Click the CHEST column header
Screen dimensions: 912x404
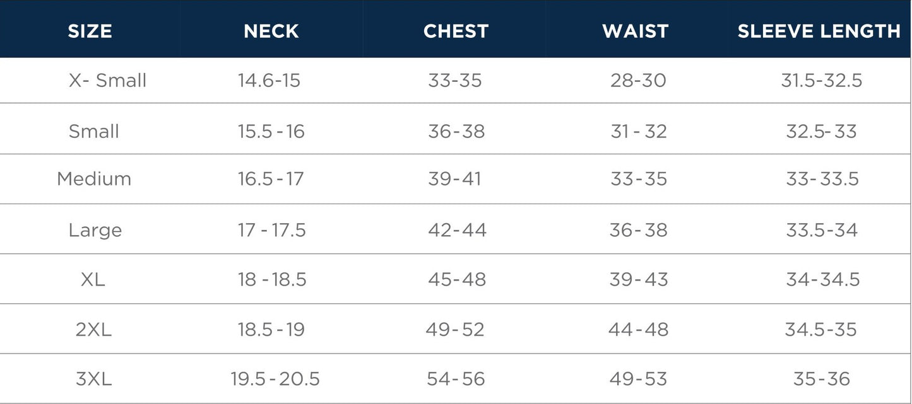click(456, 32)
